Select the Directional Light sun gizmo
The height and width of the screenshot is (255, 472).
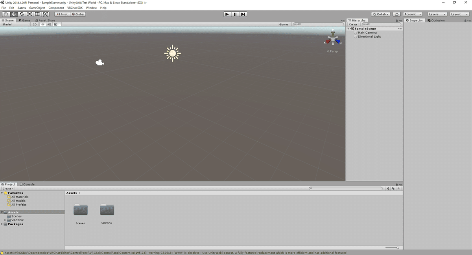click(x=172, y=53)
